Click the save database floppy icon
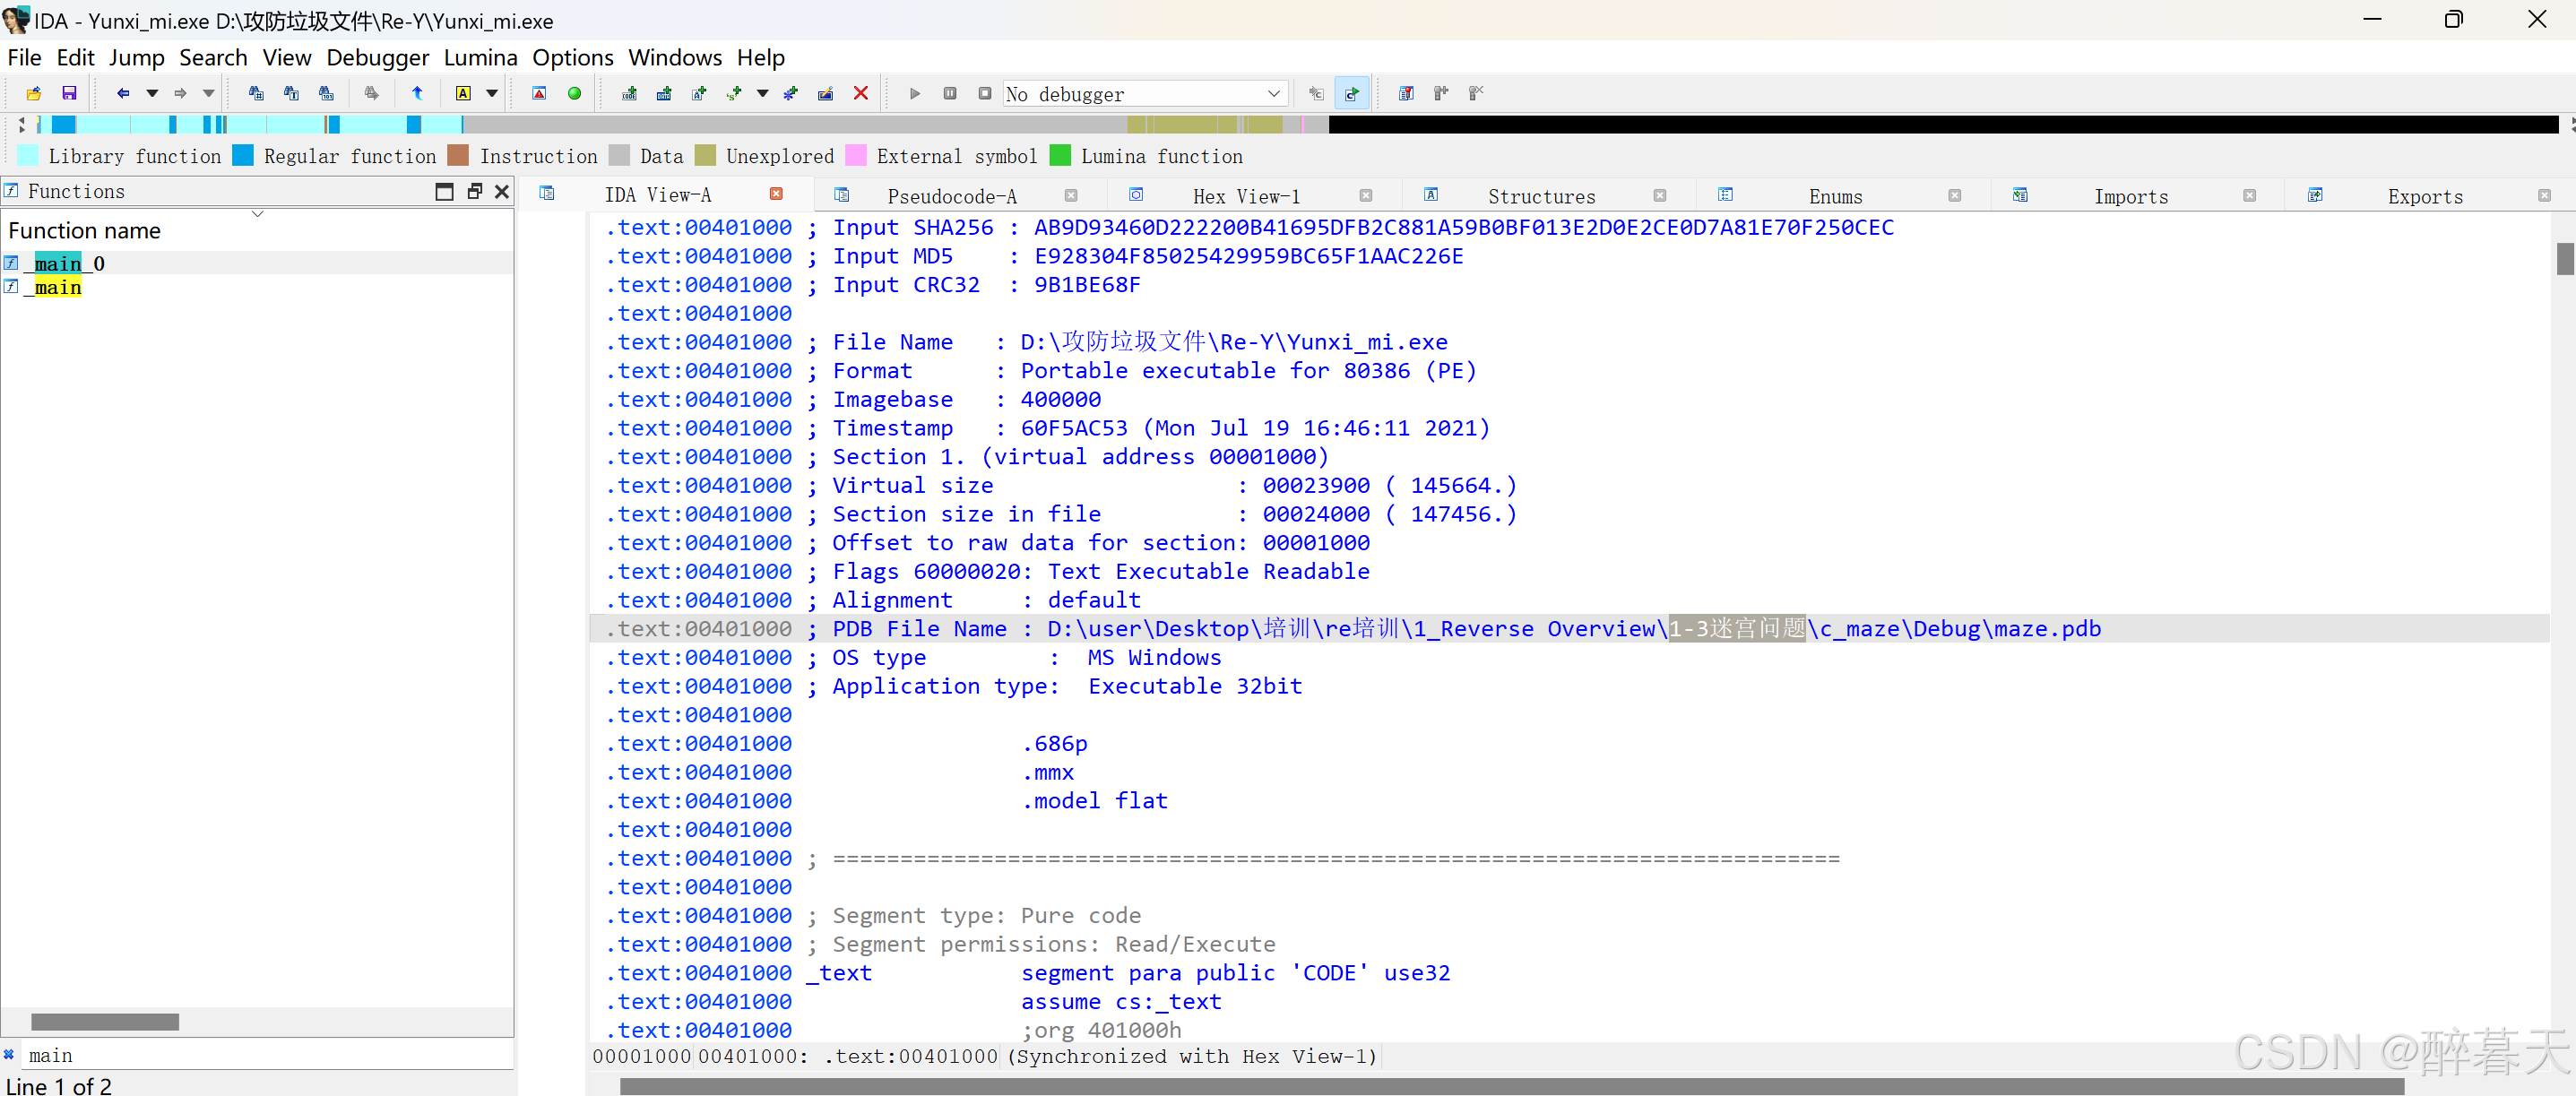The image size is (2576, 1096). [x=69, y=94]
